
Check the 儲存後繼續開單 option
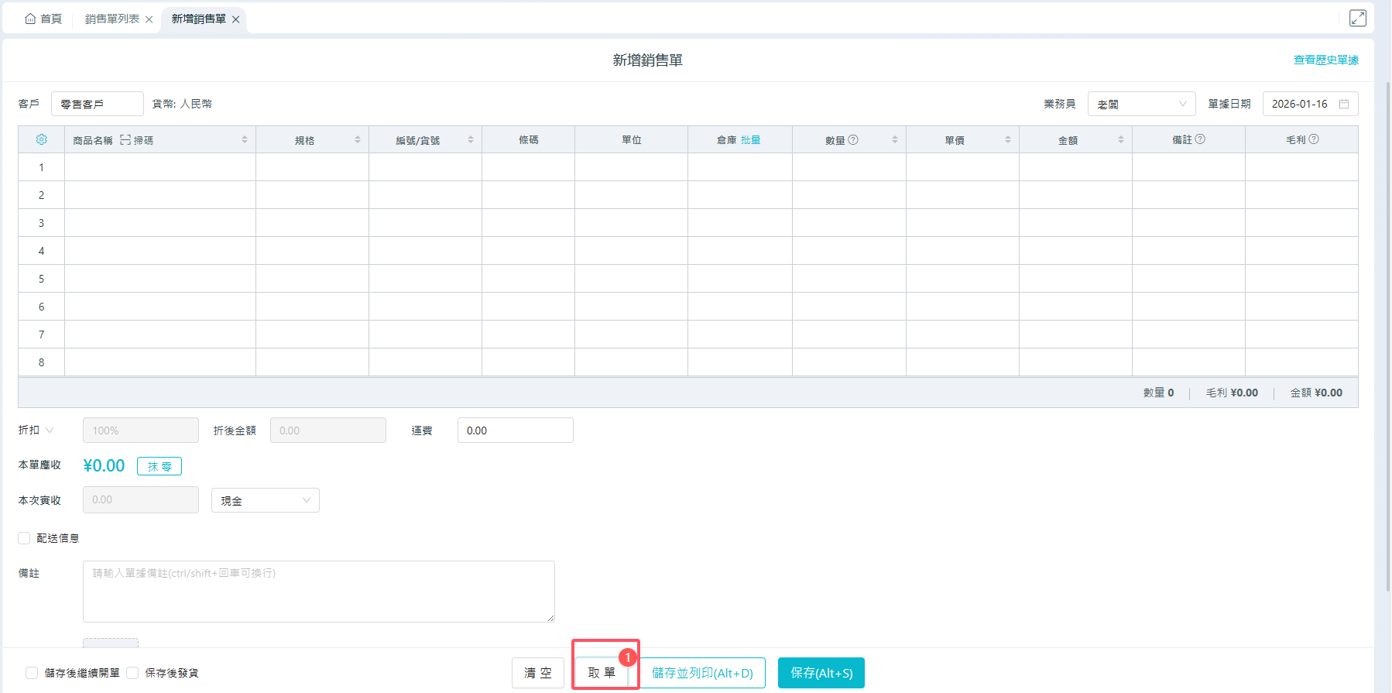click(x=32, y=673)
